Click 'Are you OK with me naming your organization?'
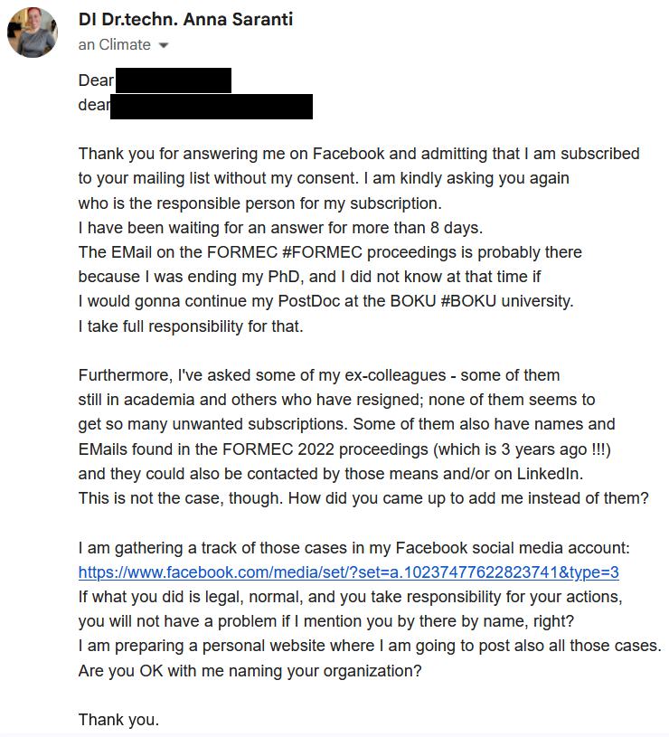This screenshot has height=737, width=669. click(x=250, y=672)
